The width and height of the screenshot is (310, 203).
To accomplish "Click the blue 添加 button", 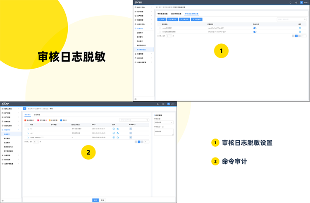I will click(162, 19).
